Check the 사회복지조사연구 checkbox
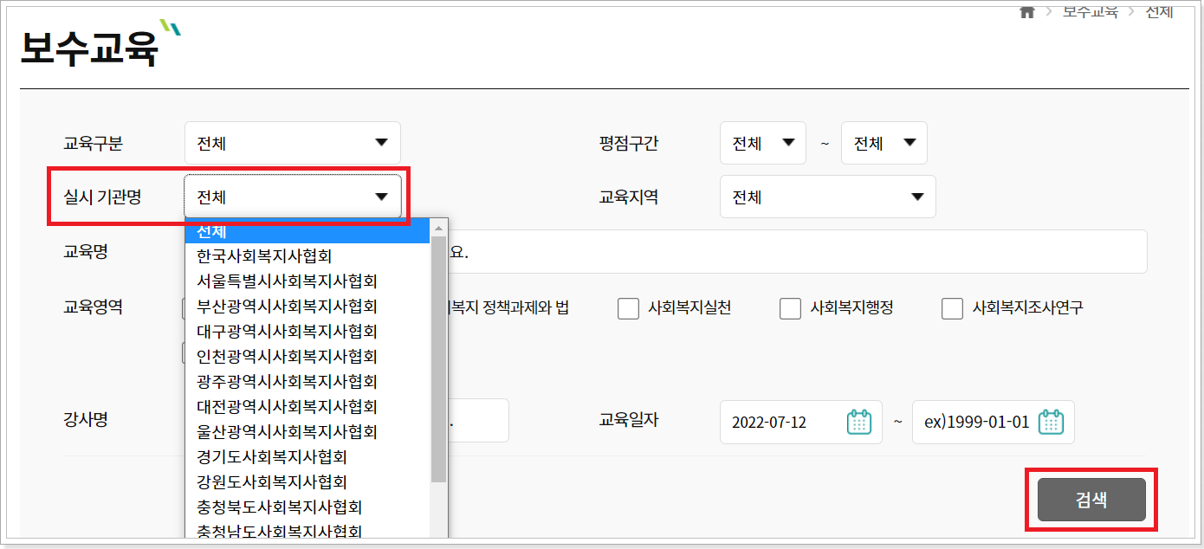Image resolution: width=1204 pixels, height=549 pixels. pyautogui.click(x=952, y=308)
